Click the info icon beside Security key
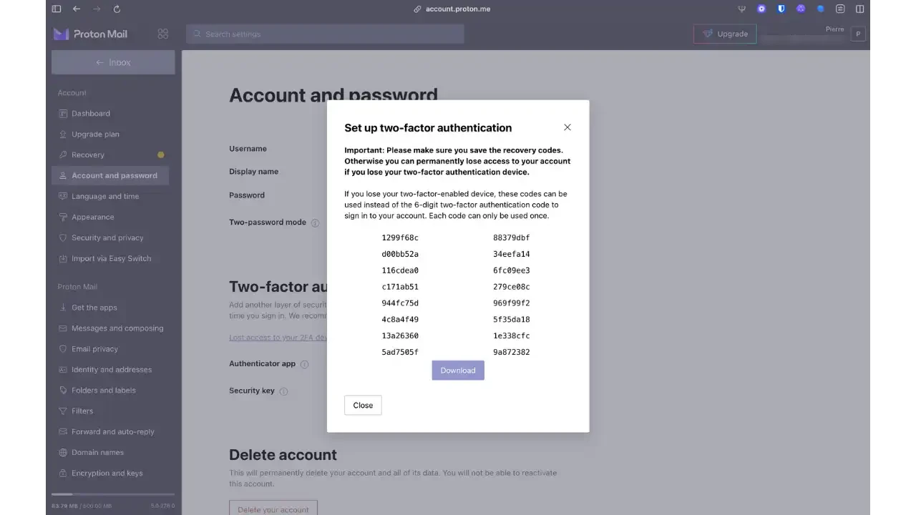 coord(283,391)
